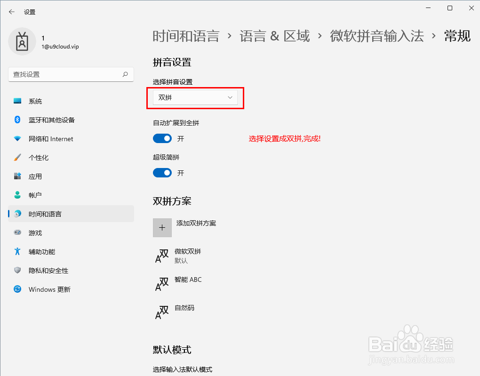Open 系统 settings page
The height and width of the screenshot is (376, 480).
71,101
